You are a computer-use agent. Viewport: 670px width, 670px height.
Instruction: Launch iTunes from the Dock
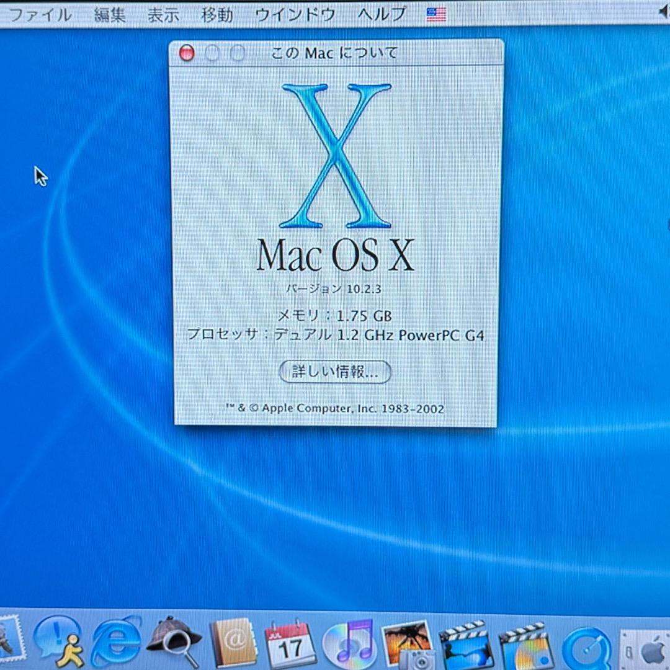349,645
